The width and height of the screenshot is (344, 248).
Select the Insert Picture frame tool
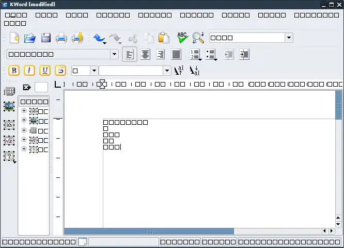tap(9, 107)
